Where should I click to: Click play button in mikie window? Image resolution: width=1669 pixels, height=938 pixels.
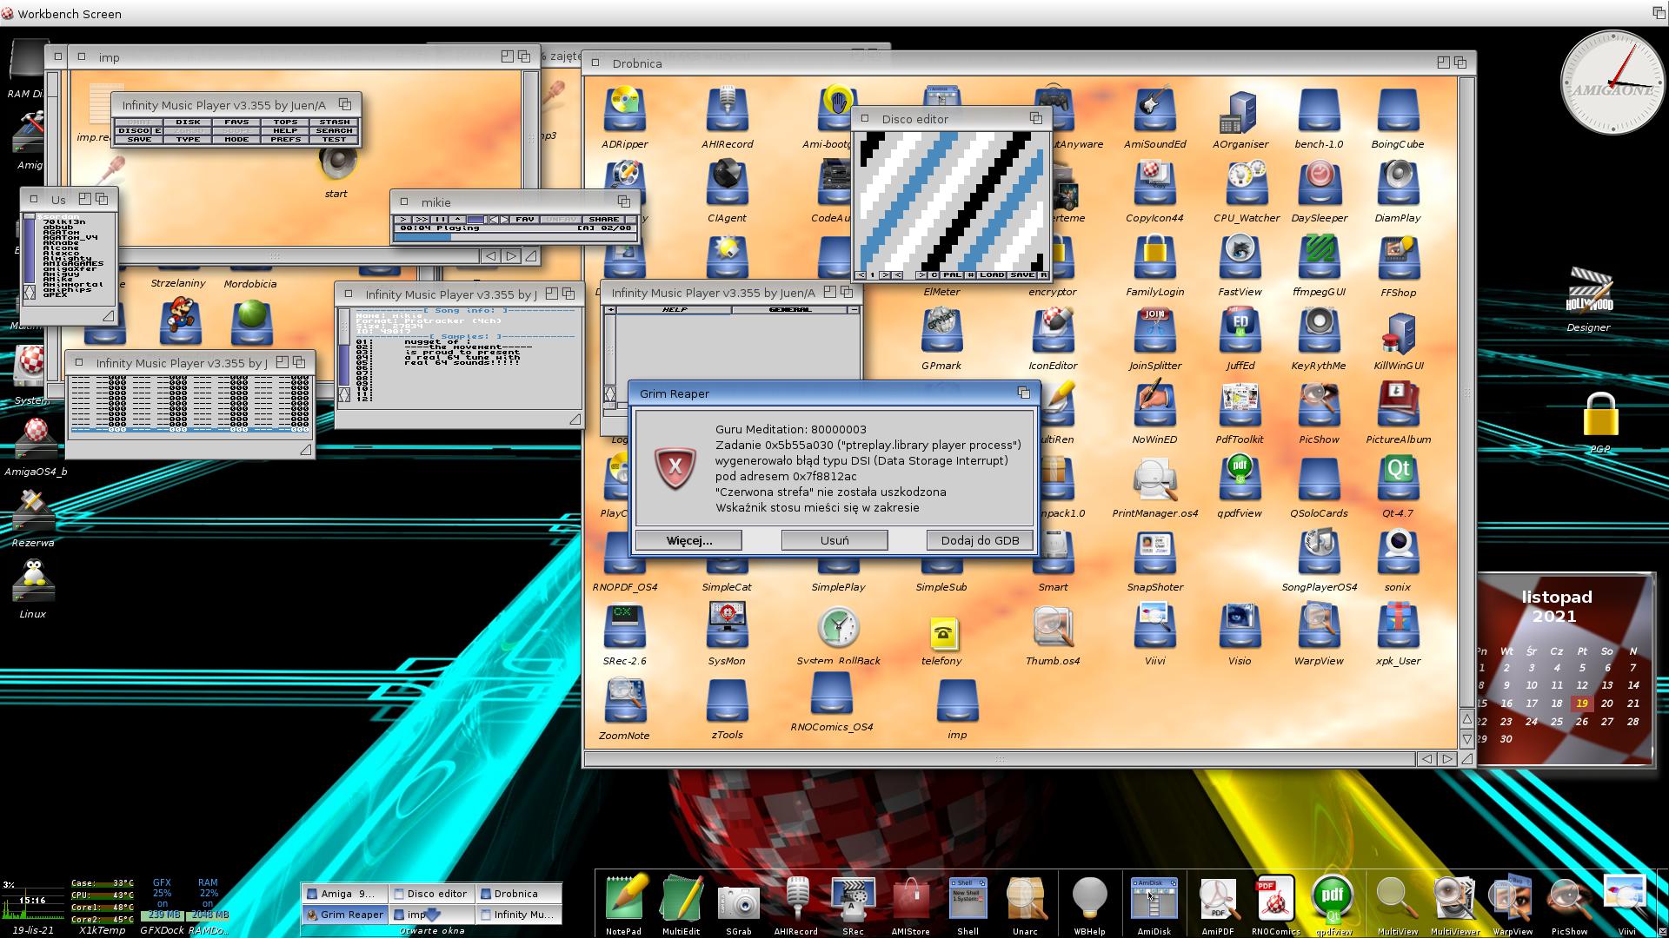point(402,220)
